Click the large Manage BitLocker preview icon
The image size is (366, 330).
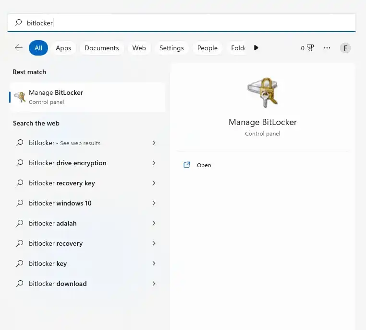(263, 92)
